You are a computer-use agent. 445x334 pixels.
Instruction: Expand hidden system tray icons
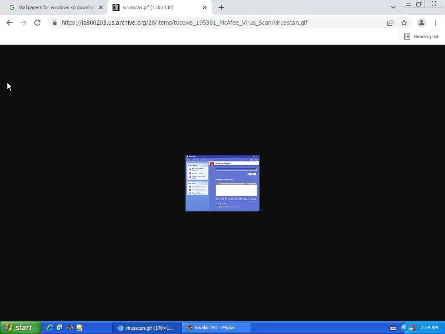click(x=404, y=328)
